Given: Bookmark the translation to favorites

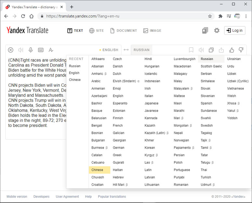Looking at the screenshot, I should pyautogui.click(x=191, y=50).
